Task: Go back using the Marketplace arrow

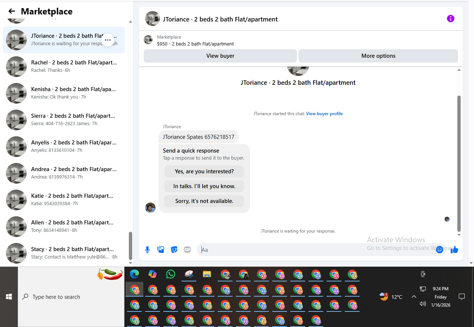Action: (12, 11)
